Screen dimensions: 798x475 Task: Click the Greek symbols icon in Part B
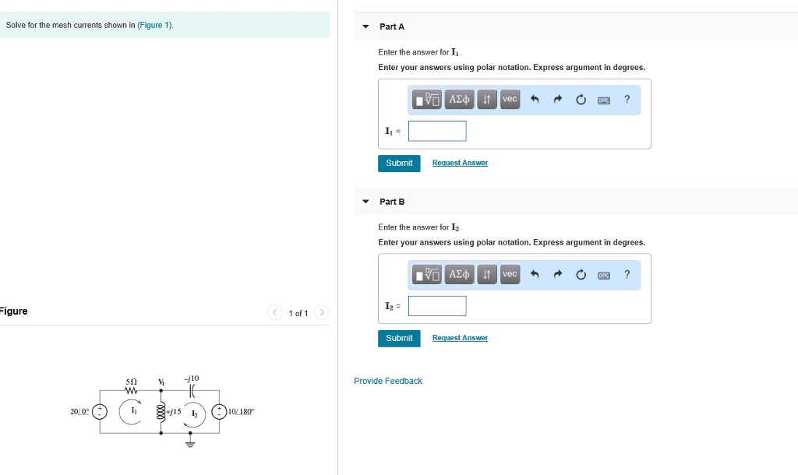click(459, 274)
